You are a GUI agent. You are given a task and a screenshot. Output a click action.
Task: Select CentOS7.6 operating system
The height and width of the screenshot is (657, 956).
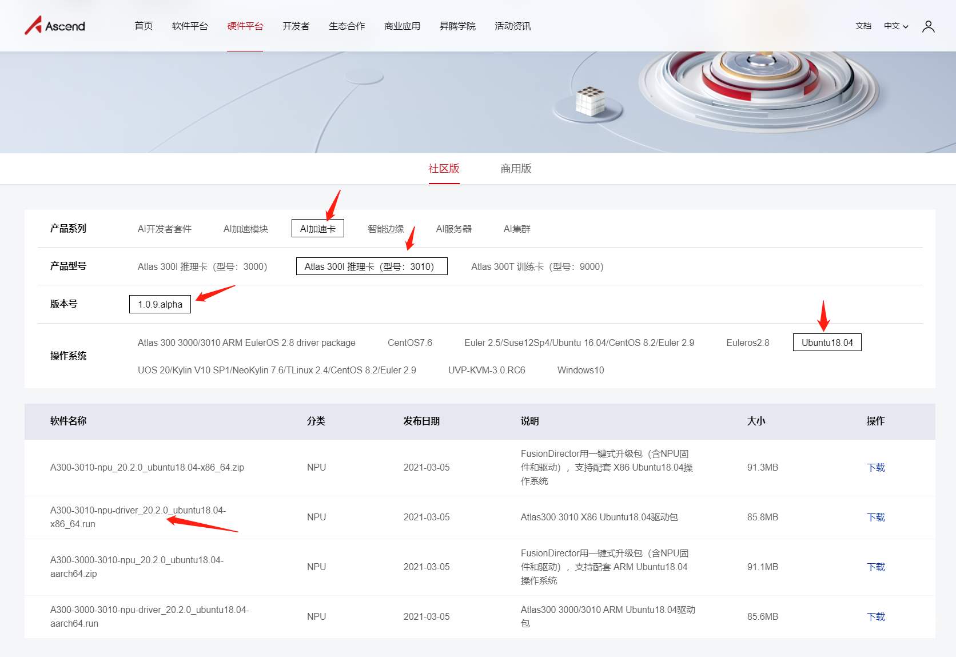click(x=410, y=343)
